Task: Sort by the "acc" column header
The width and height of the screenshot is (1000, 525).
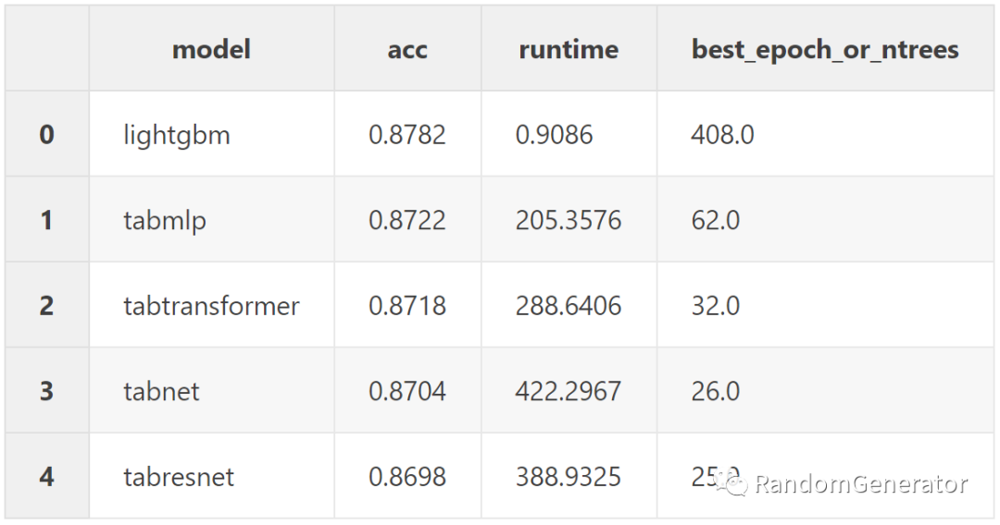Action: tap(407, 49)
